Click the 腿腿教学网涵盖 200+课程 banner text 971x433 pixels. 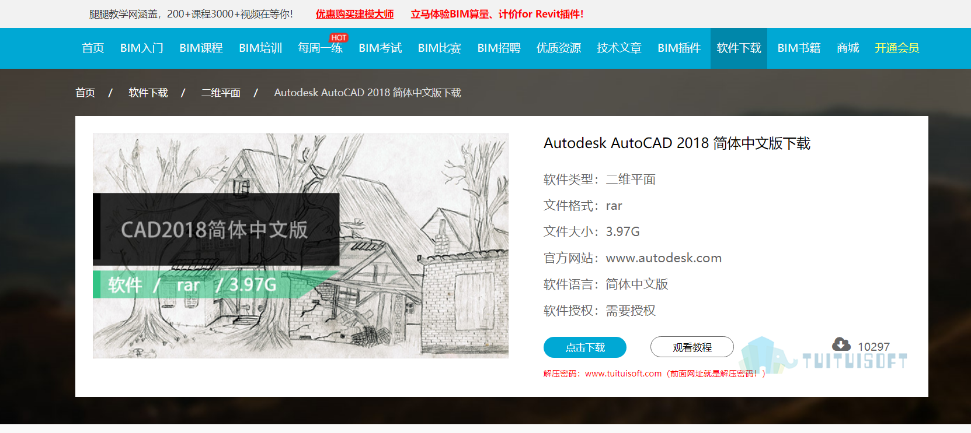191,14
